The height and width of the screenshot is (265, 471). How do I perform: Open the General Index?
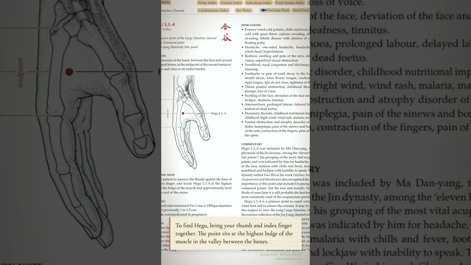tap(231, 3)
